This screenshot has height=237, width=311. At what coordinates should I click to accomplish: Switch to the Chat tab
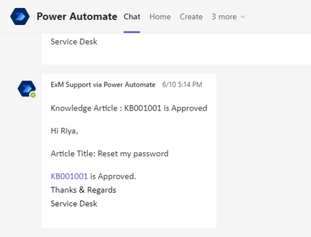coord(132,17)
